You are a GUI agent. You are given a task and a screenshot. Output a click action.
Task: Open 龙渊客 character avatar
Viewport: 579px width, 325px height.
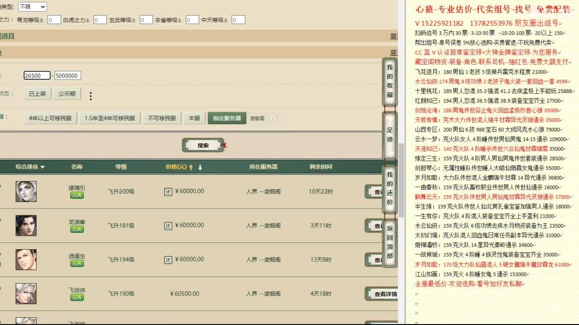(26, 225)
